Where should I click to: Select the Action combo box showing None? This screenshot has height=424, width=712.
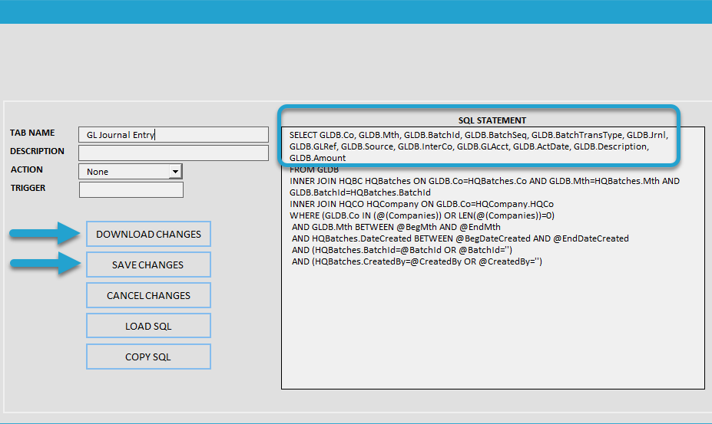coord(131,172)
